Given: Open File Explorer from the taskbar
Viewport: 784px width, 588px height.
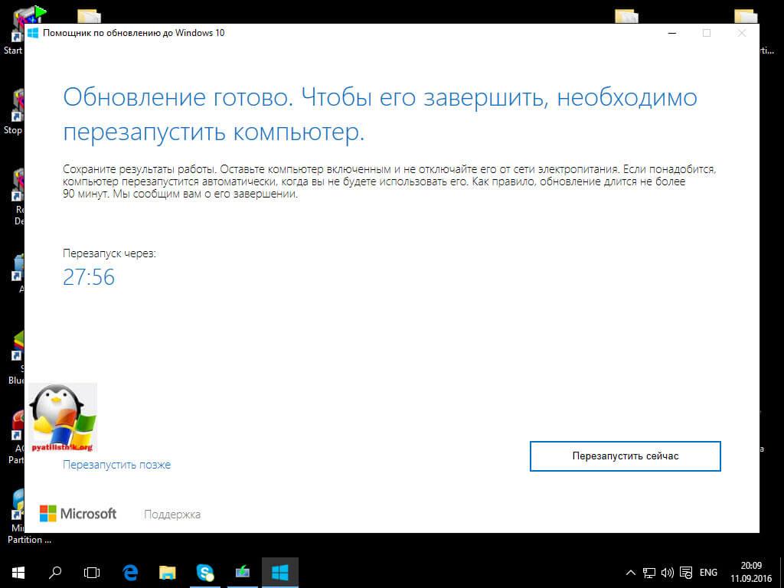Looking at the screenshot, I should (x=168, y=573).
